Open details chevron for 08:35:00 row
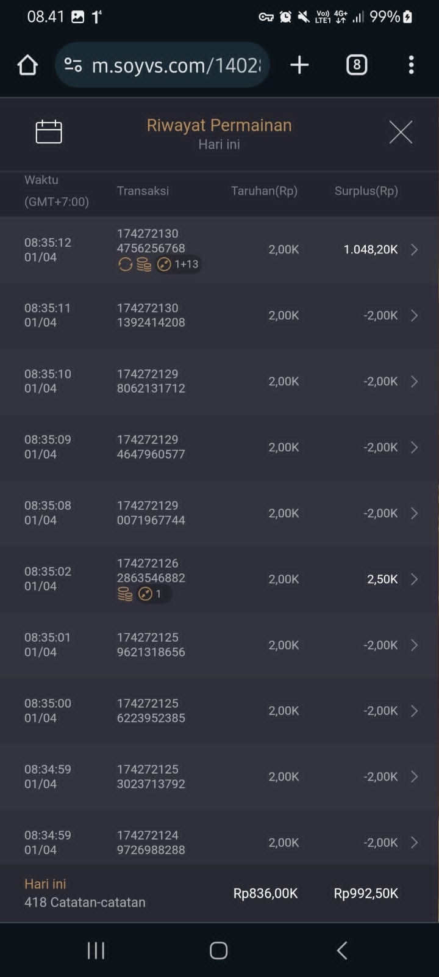 coord(414,711)
